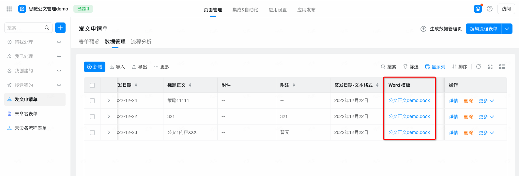Open the notification icon with red dot
Screen dimensions: 519x176
(478, 9)
